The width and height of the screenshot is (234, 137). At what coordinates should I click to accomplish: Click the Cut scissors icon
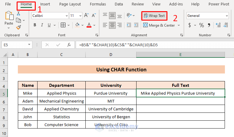pyautogui.click(x=18, y=13)
